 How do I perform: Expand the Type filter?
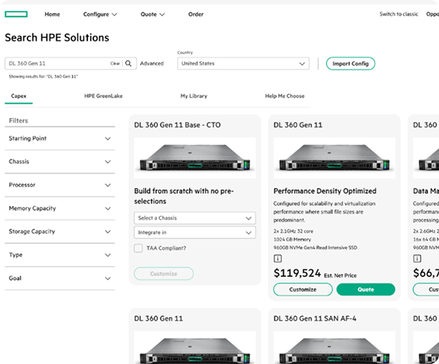[x=60, y=255]
